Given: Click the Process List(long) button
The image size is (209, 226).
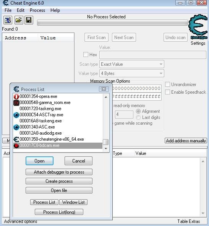Looking at the screenshot, I should tap(59, 212).
